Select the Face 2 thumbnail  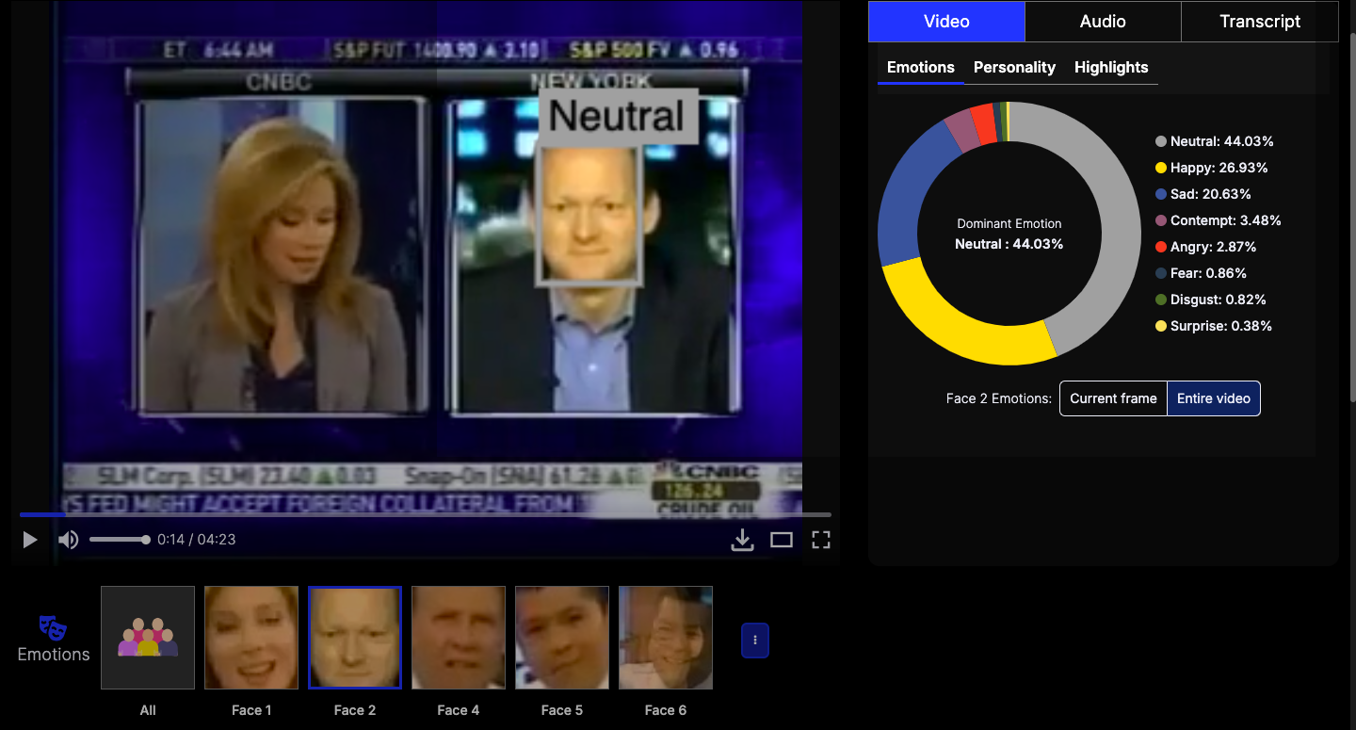355,638
